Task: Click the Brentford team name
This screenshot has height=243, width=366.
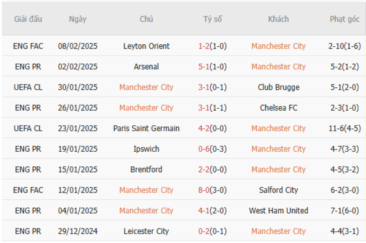Action: (146, 170)
